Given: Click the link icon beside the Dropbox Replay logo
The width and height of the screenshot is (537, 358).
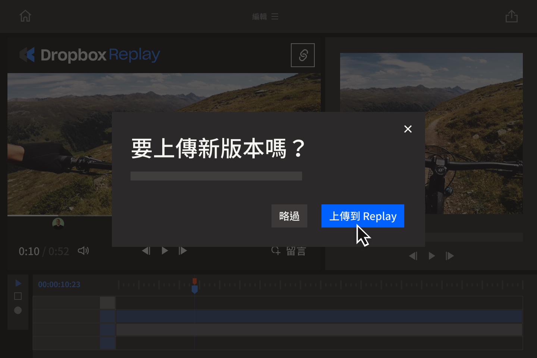Looking at the screenshot, I should [x=303, y=55].
